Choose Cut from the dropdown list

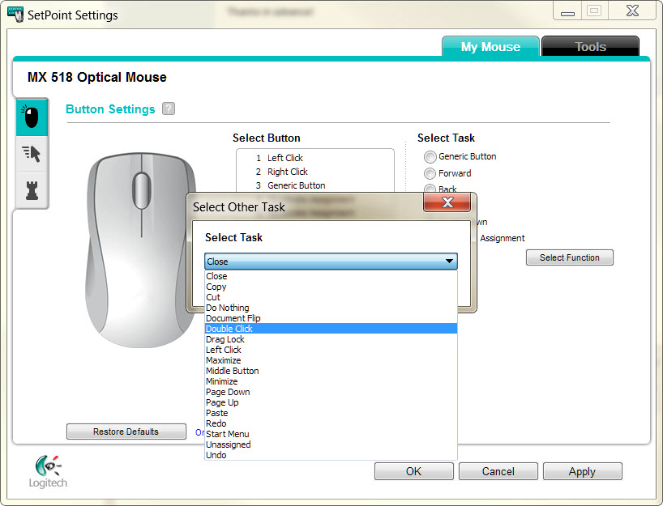pyautogui.click(x=331, y=297)
